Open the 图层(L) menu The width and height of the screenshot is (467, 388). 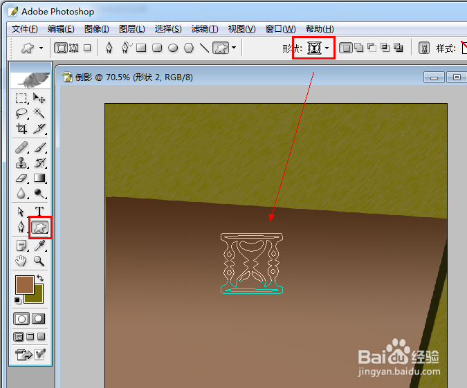click(x=132, y=29)
